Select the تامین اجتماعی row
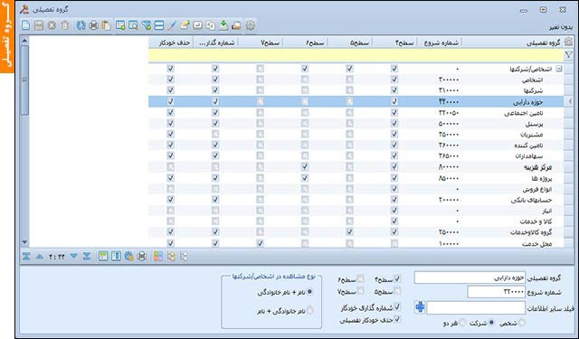The height and width of the screenshot is (339, 579). click(x=356, y=112)
